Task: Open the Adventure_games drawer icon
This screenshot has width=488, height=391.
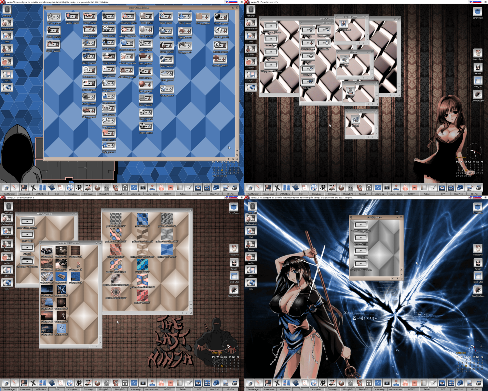Action: (128, 17)
